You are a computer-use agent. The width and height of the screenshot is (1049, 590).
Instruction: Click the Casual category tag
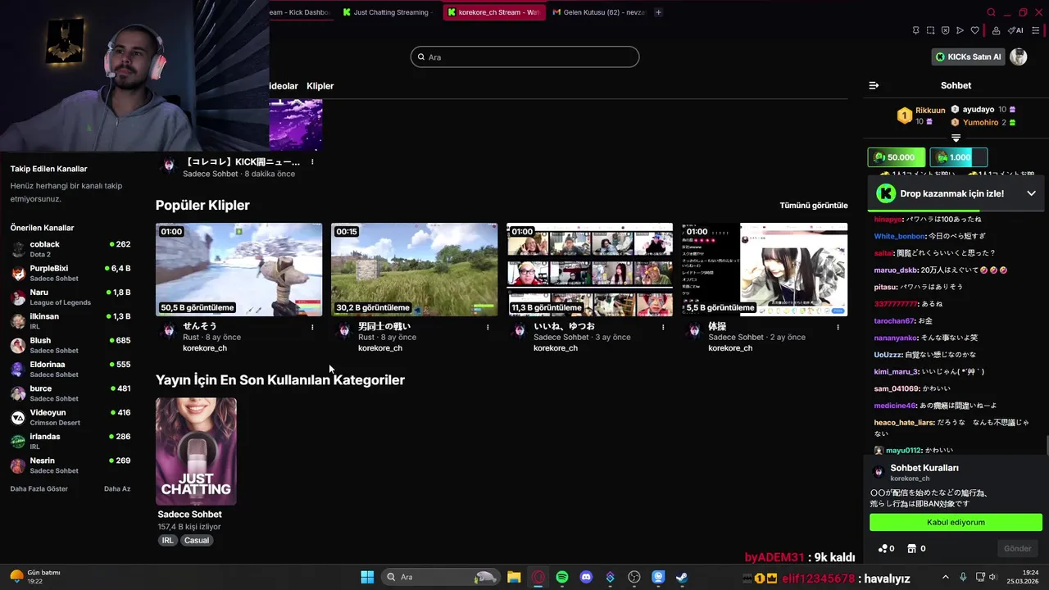coord(197,540)
